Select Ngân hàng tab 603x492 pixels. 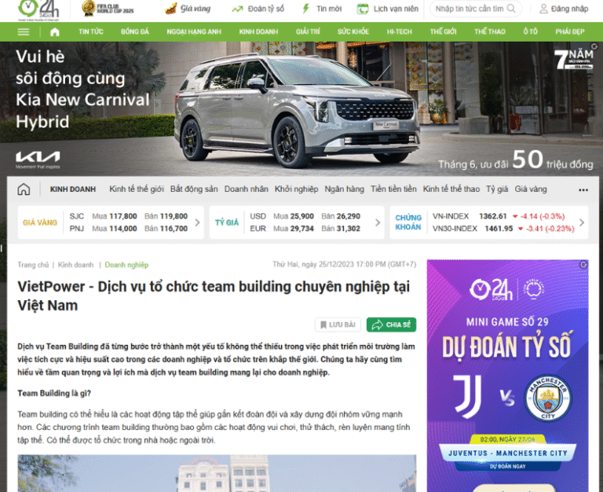click(x=344, y=189)
